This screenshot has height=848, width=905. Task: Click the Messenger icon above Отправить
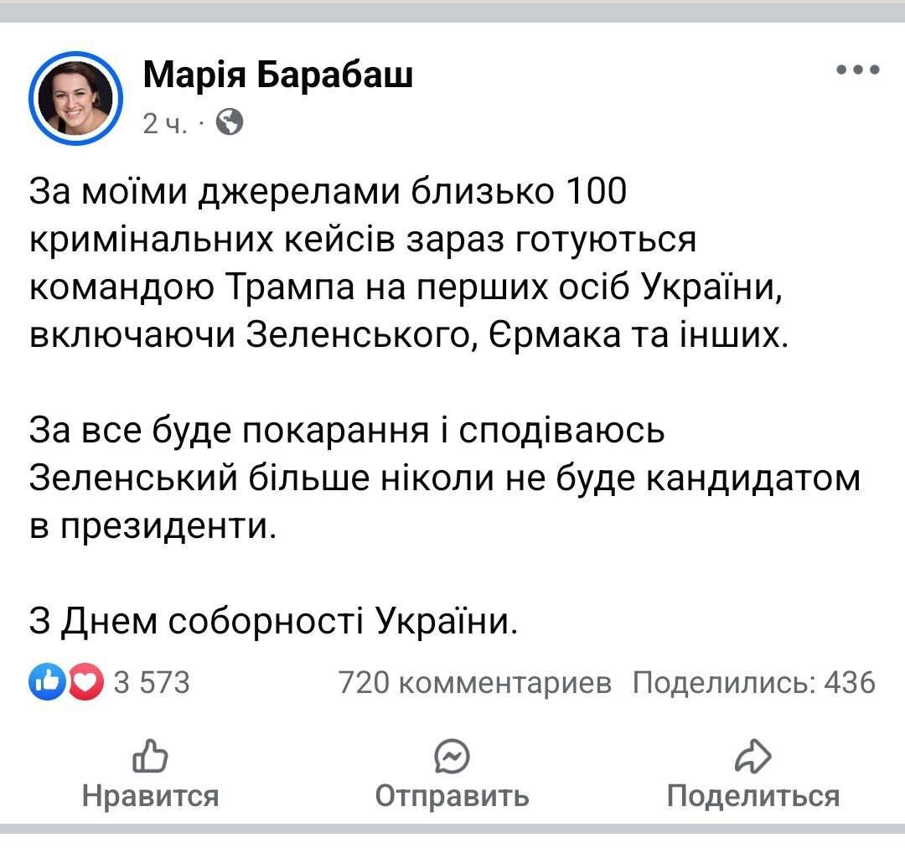coord(452,758)
